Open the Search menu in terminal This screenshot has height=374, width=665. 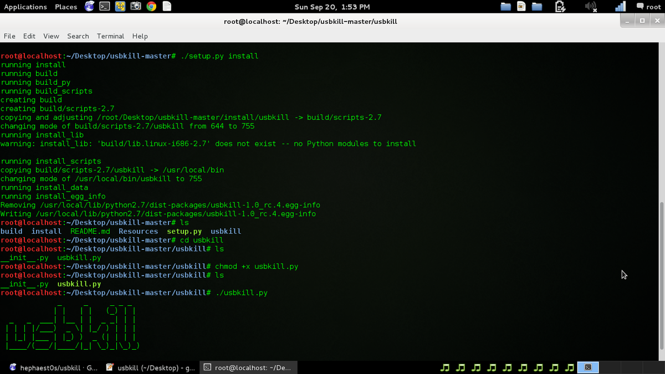click(78, 36)
